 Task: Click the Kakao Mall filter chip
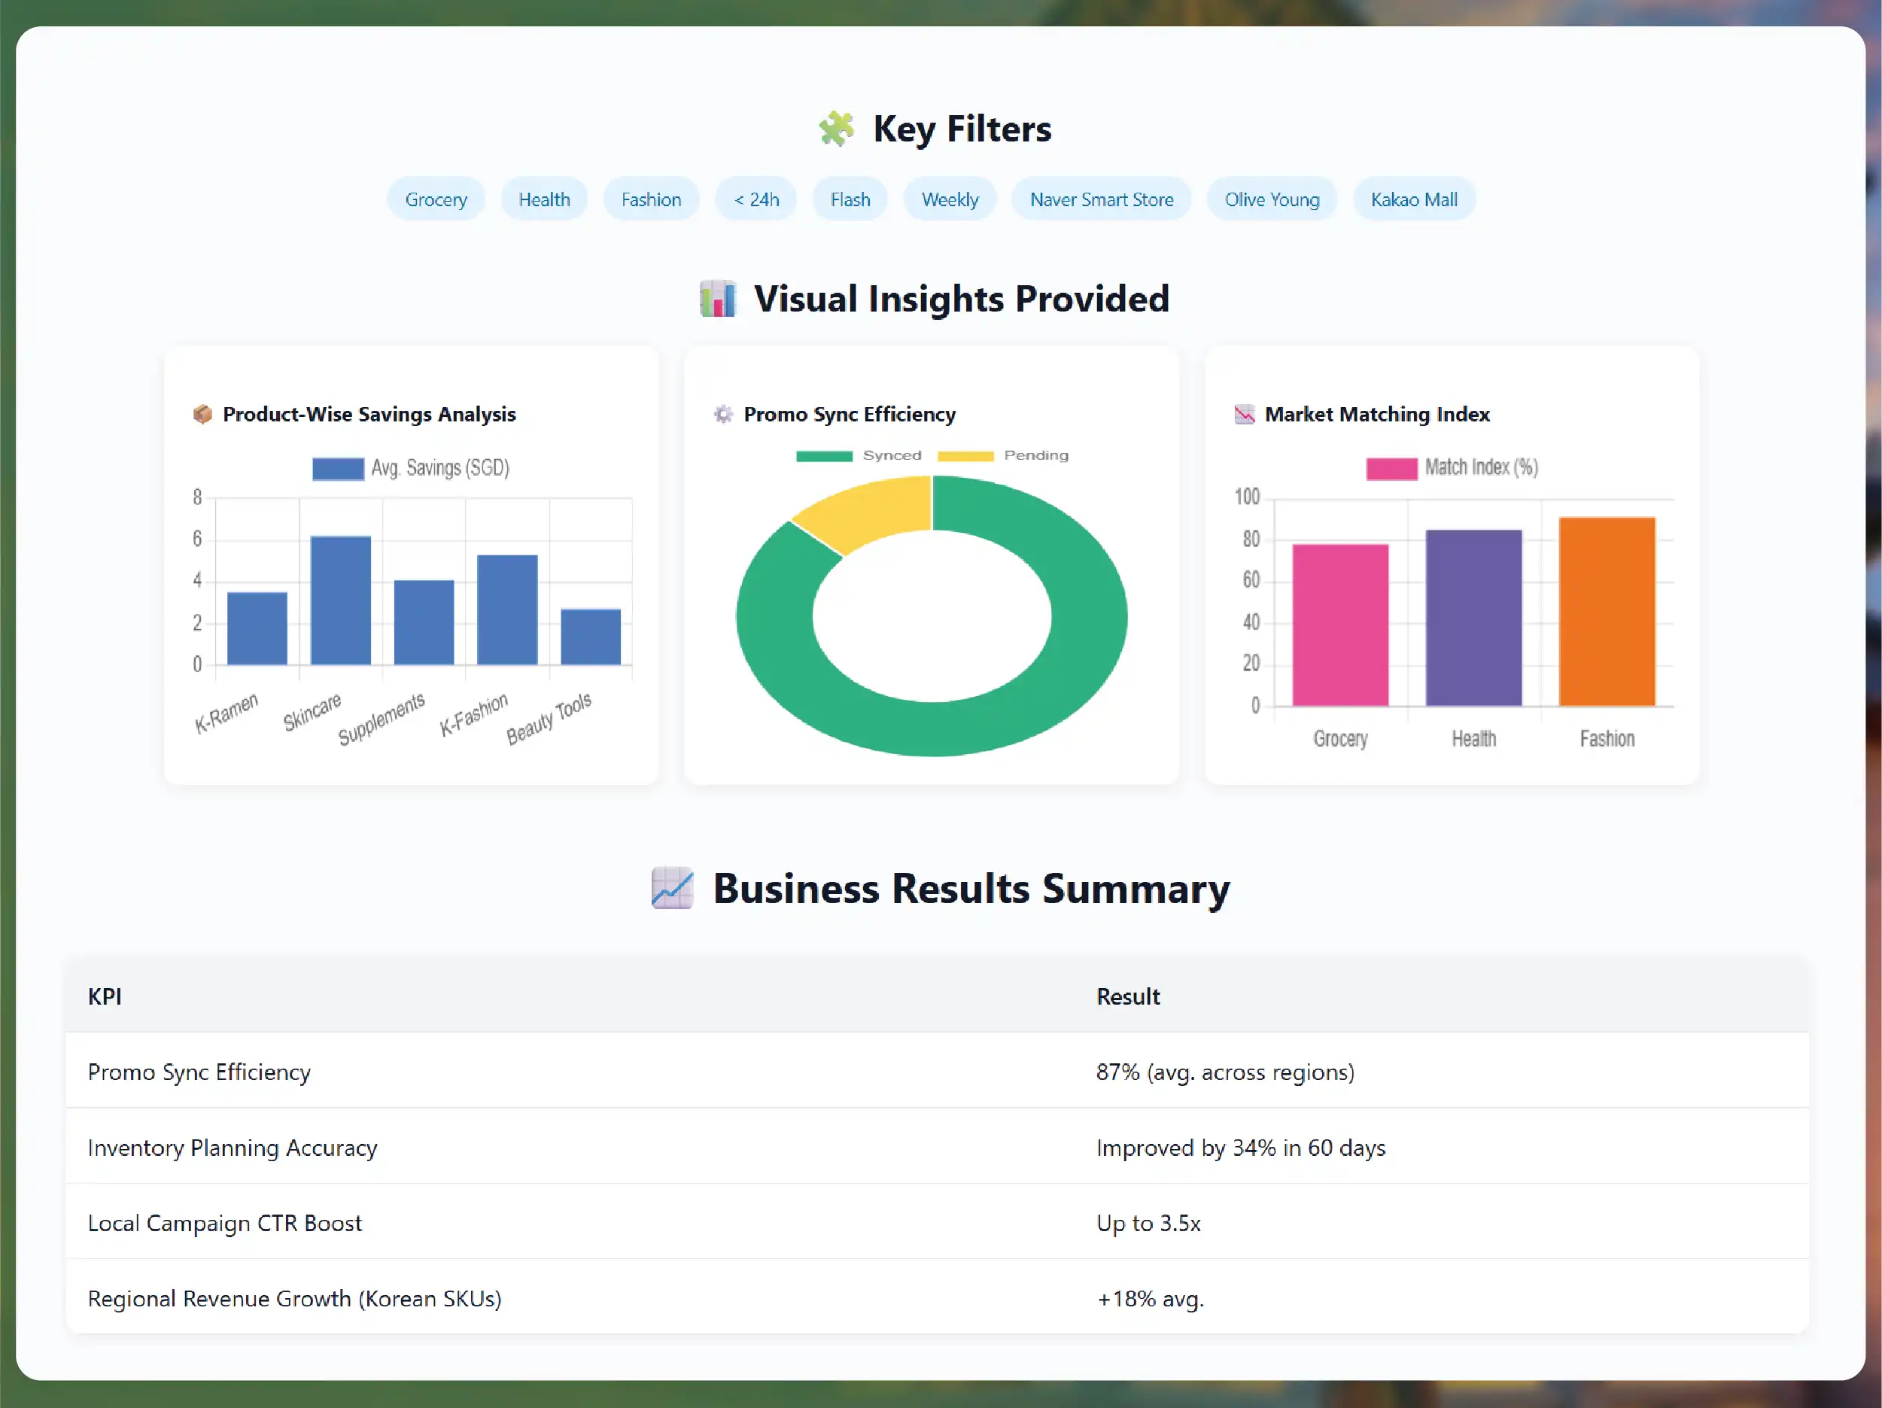1413,200
